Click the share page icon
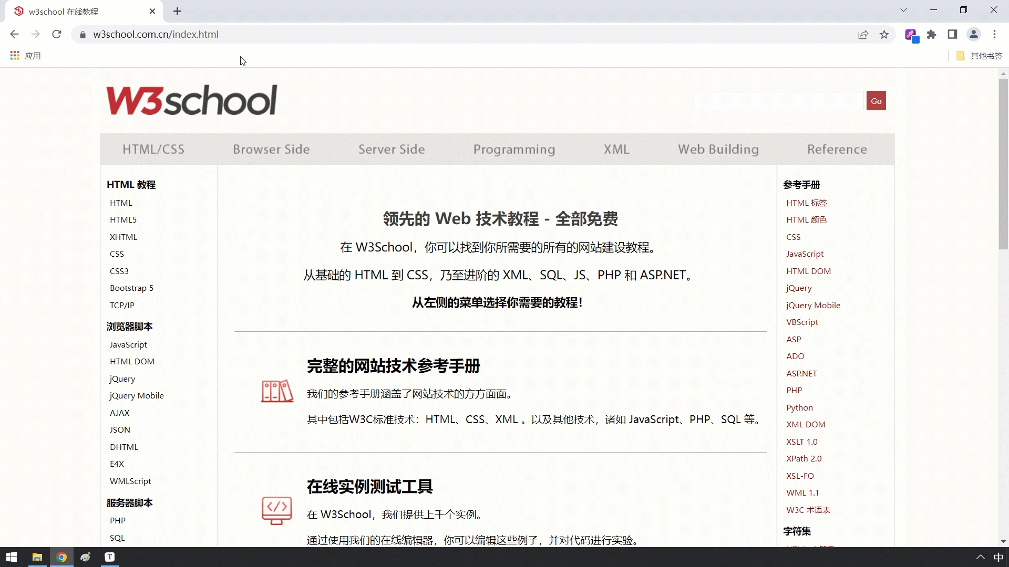 click(863, 34)
